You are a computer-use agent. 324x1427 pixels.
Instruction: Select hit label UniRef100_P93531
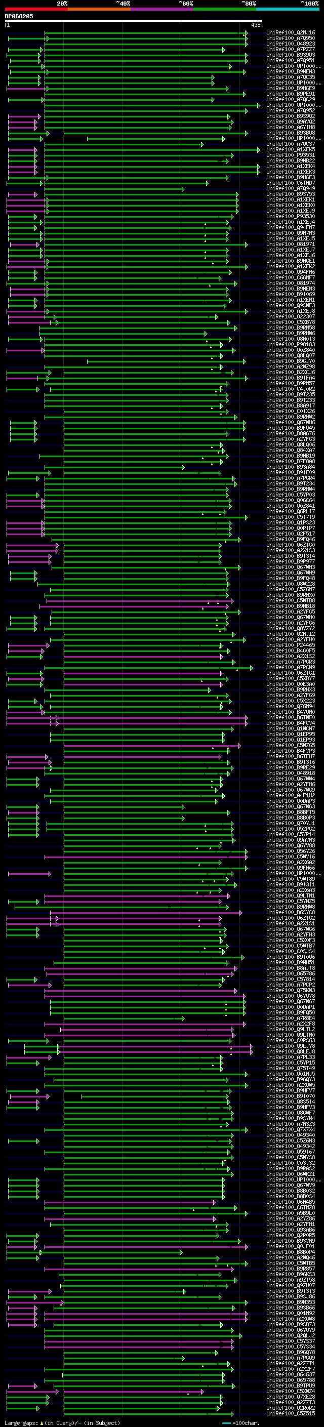(291, 155)
